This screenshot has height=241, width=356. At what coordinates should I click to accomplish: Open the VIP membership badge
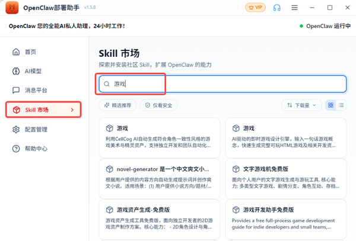(255, 8)
